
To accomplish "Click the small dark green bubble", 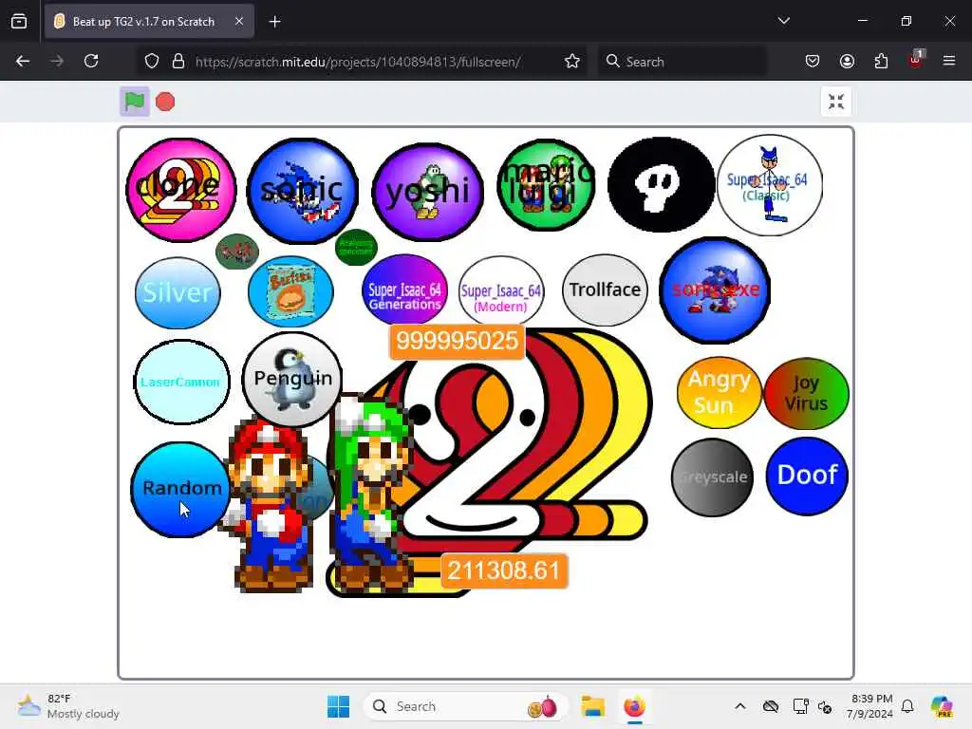I will [x=356, y=247].
